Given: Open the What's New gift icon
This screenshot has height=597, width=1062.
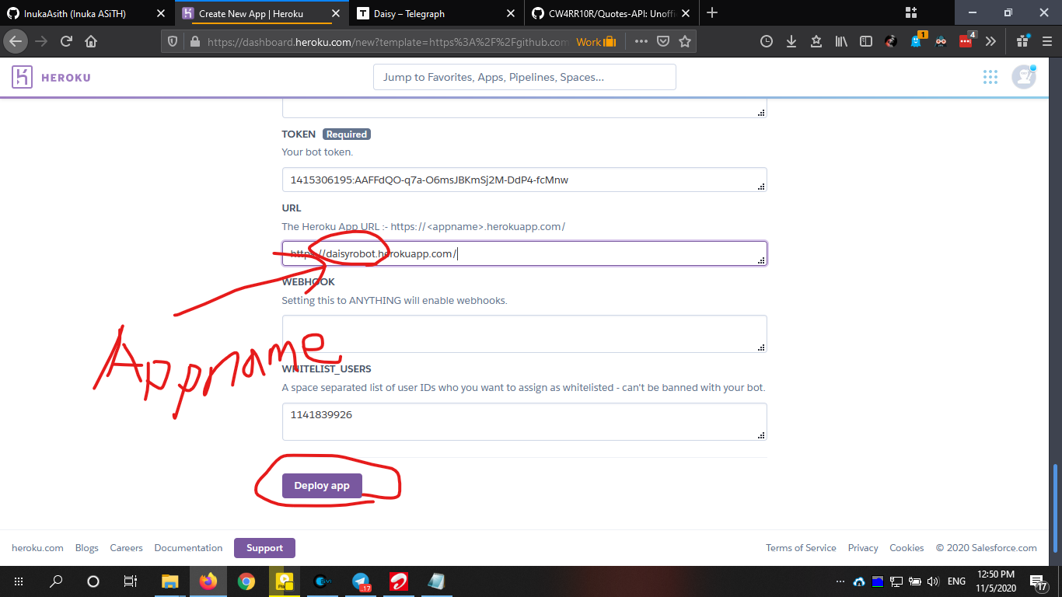Looking at the screenshot, I should click(1022, 41).
